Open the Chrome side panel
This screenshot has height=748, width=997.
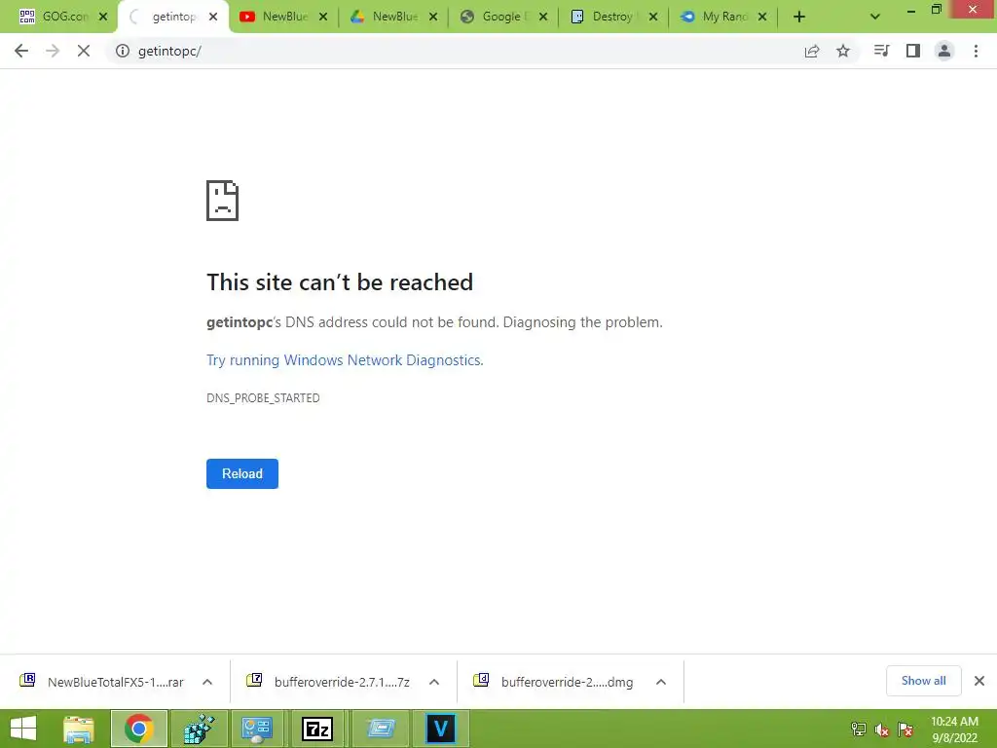(913, 51)
